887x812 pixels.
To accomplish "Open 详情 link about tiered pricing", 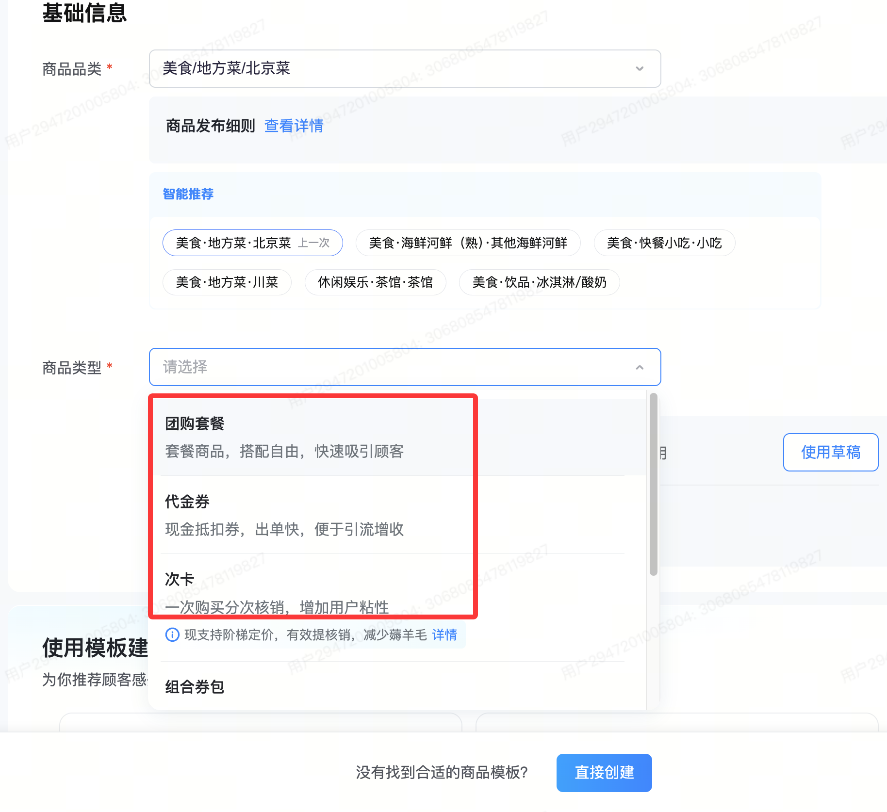I will click(x=444, y=634).
